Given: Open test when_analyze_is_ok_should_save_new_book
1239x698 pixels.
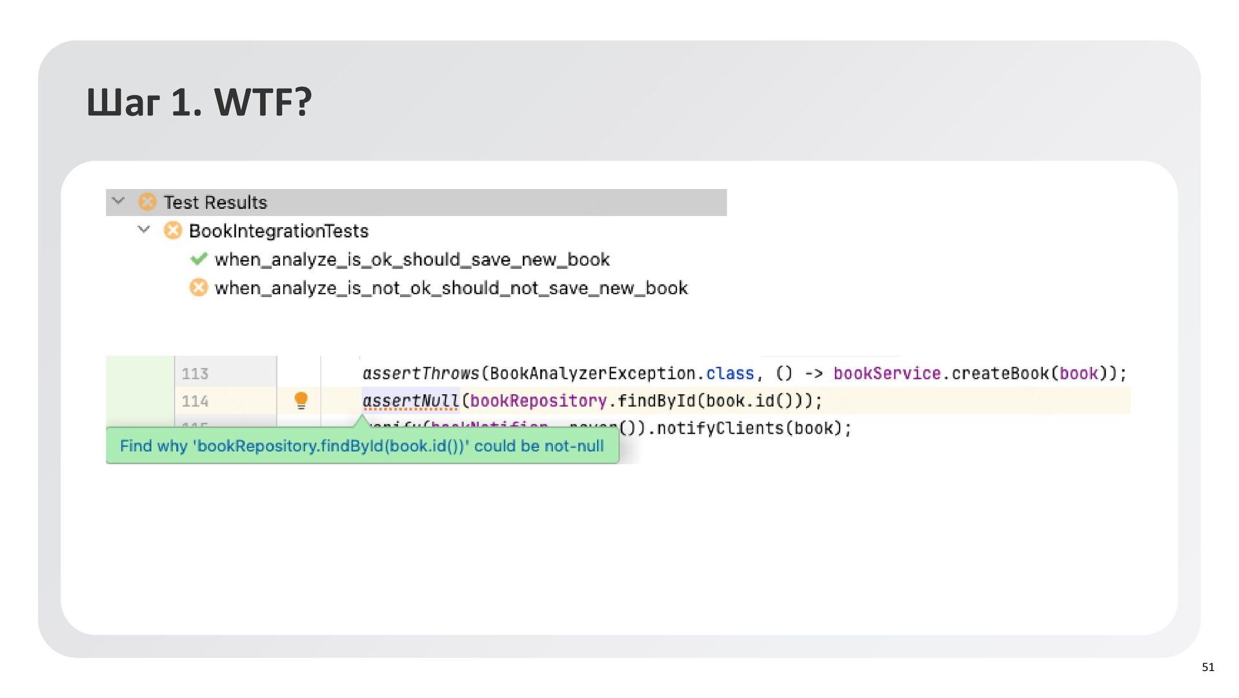Looking at the screenshot, I should click(412, 259).
